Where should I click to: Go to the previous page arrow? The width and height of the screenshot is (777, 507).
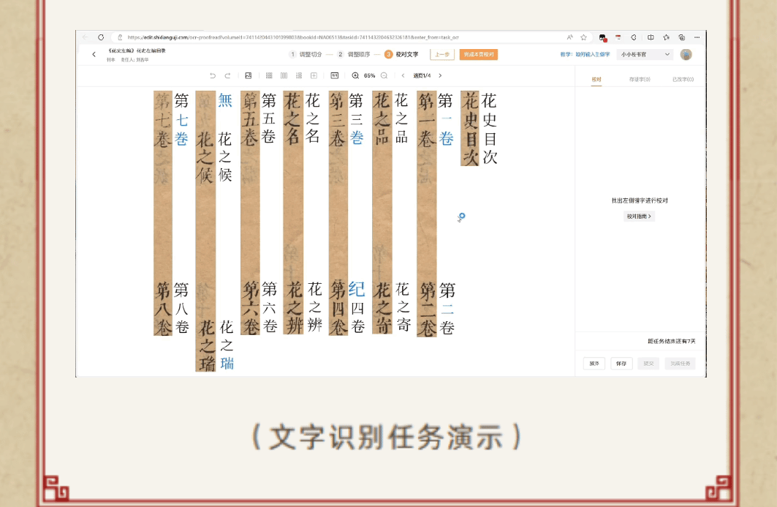pos(403,75)
